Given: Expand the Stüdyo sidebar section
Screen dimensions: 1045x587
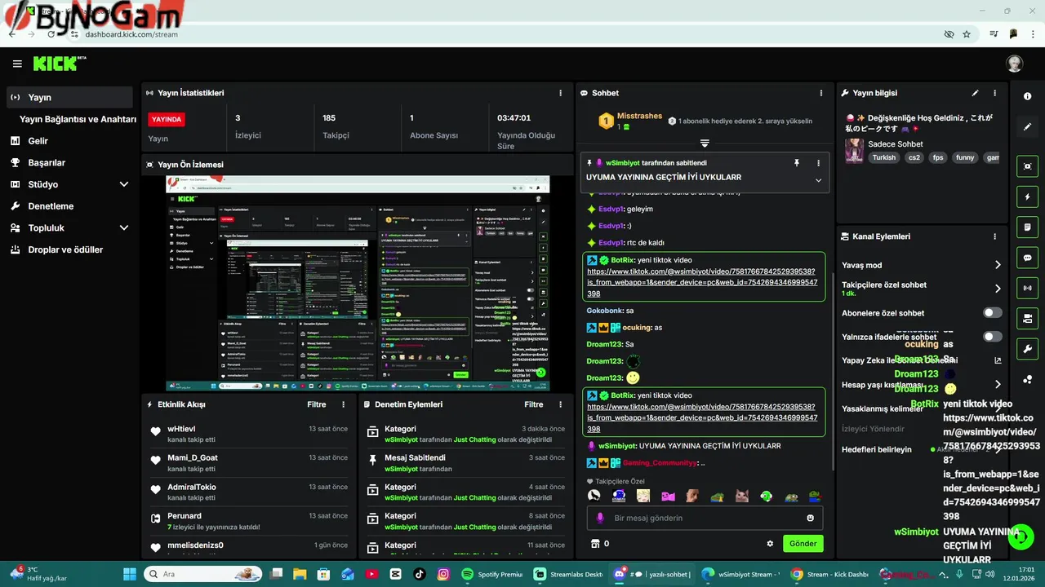Looking at the screenshot, I should coord(123,184).
